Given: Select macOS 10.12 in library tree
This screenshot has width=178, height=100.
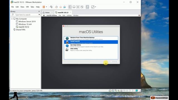Looking at the screenshot, I should [24, 27].
